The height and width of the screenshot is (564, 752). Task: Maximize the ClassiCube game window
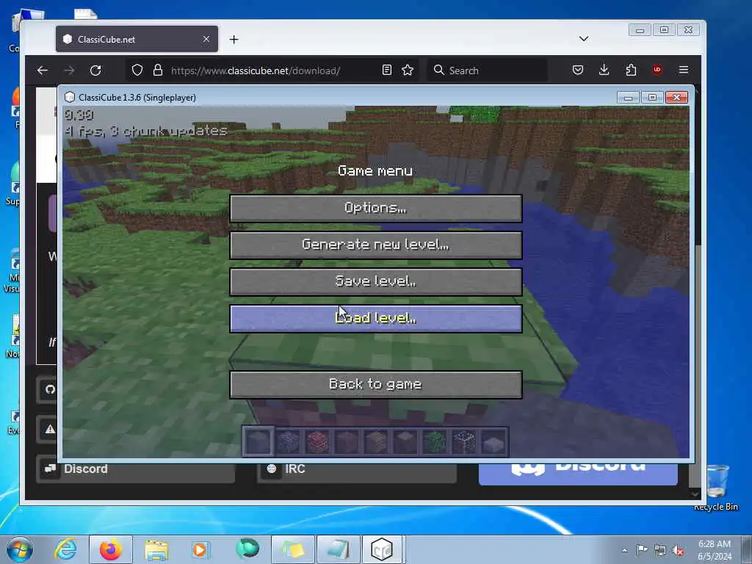652,98
